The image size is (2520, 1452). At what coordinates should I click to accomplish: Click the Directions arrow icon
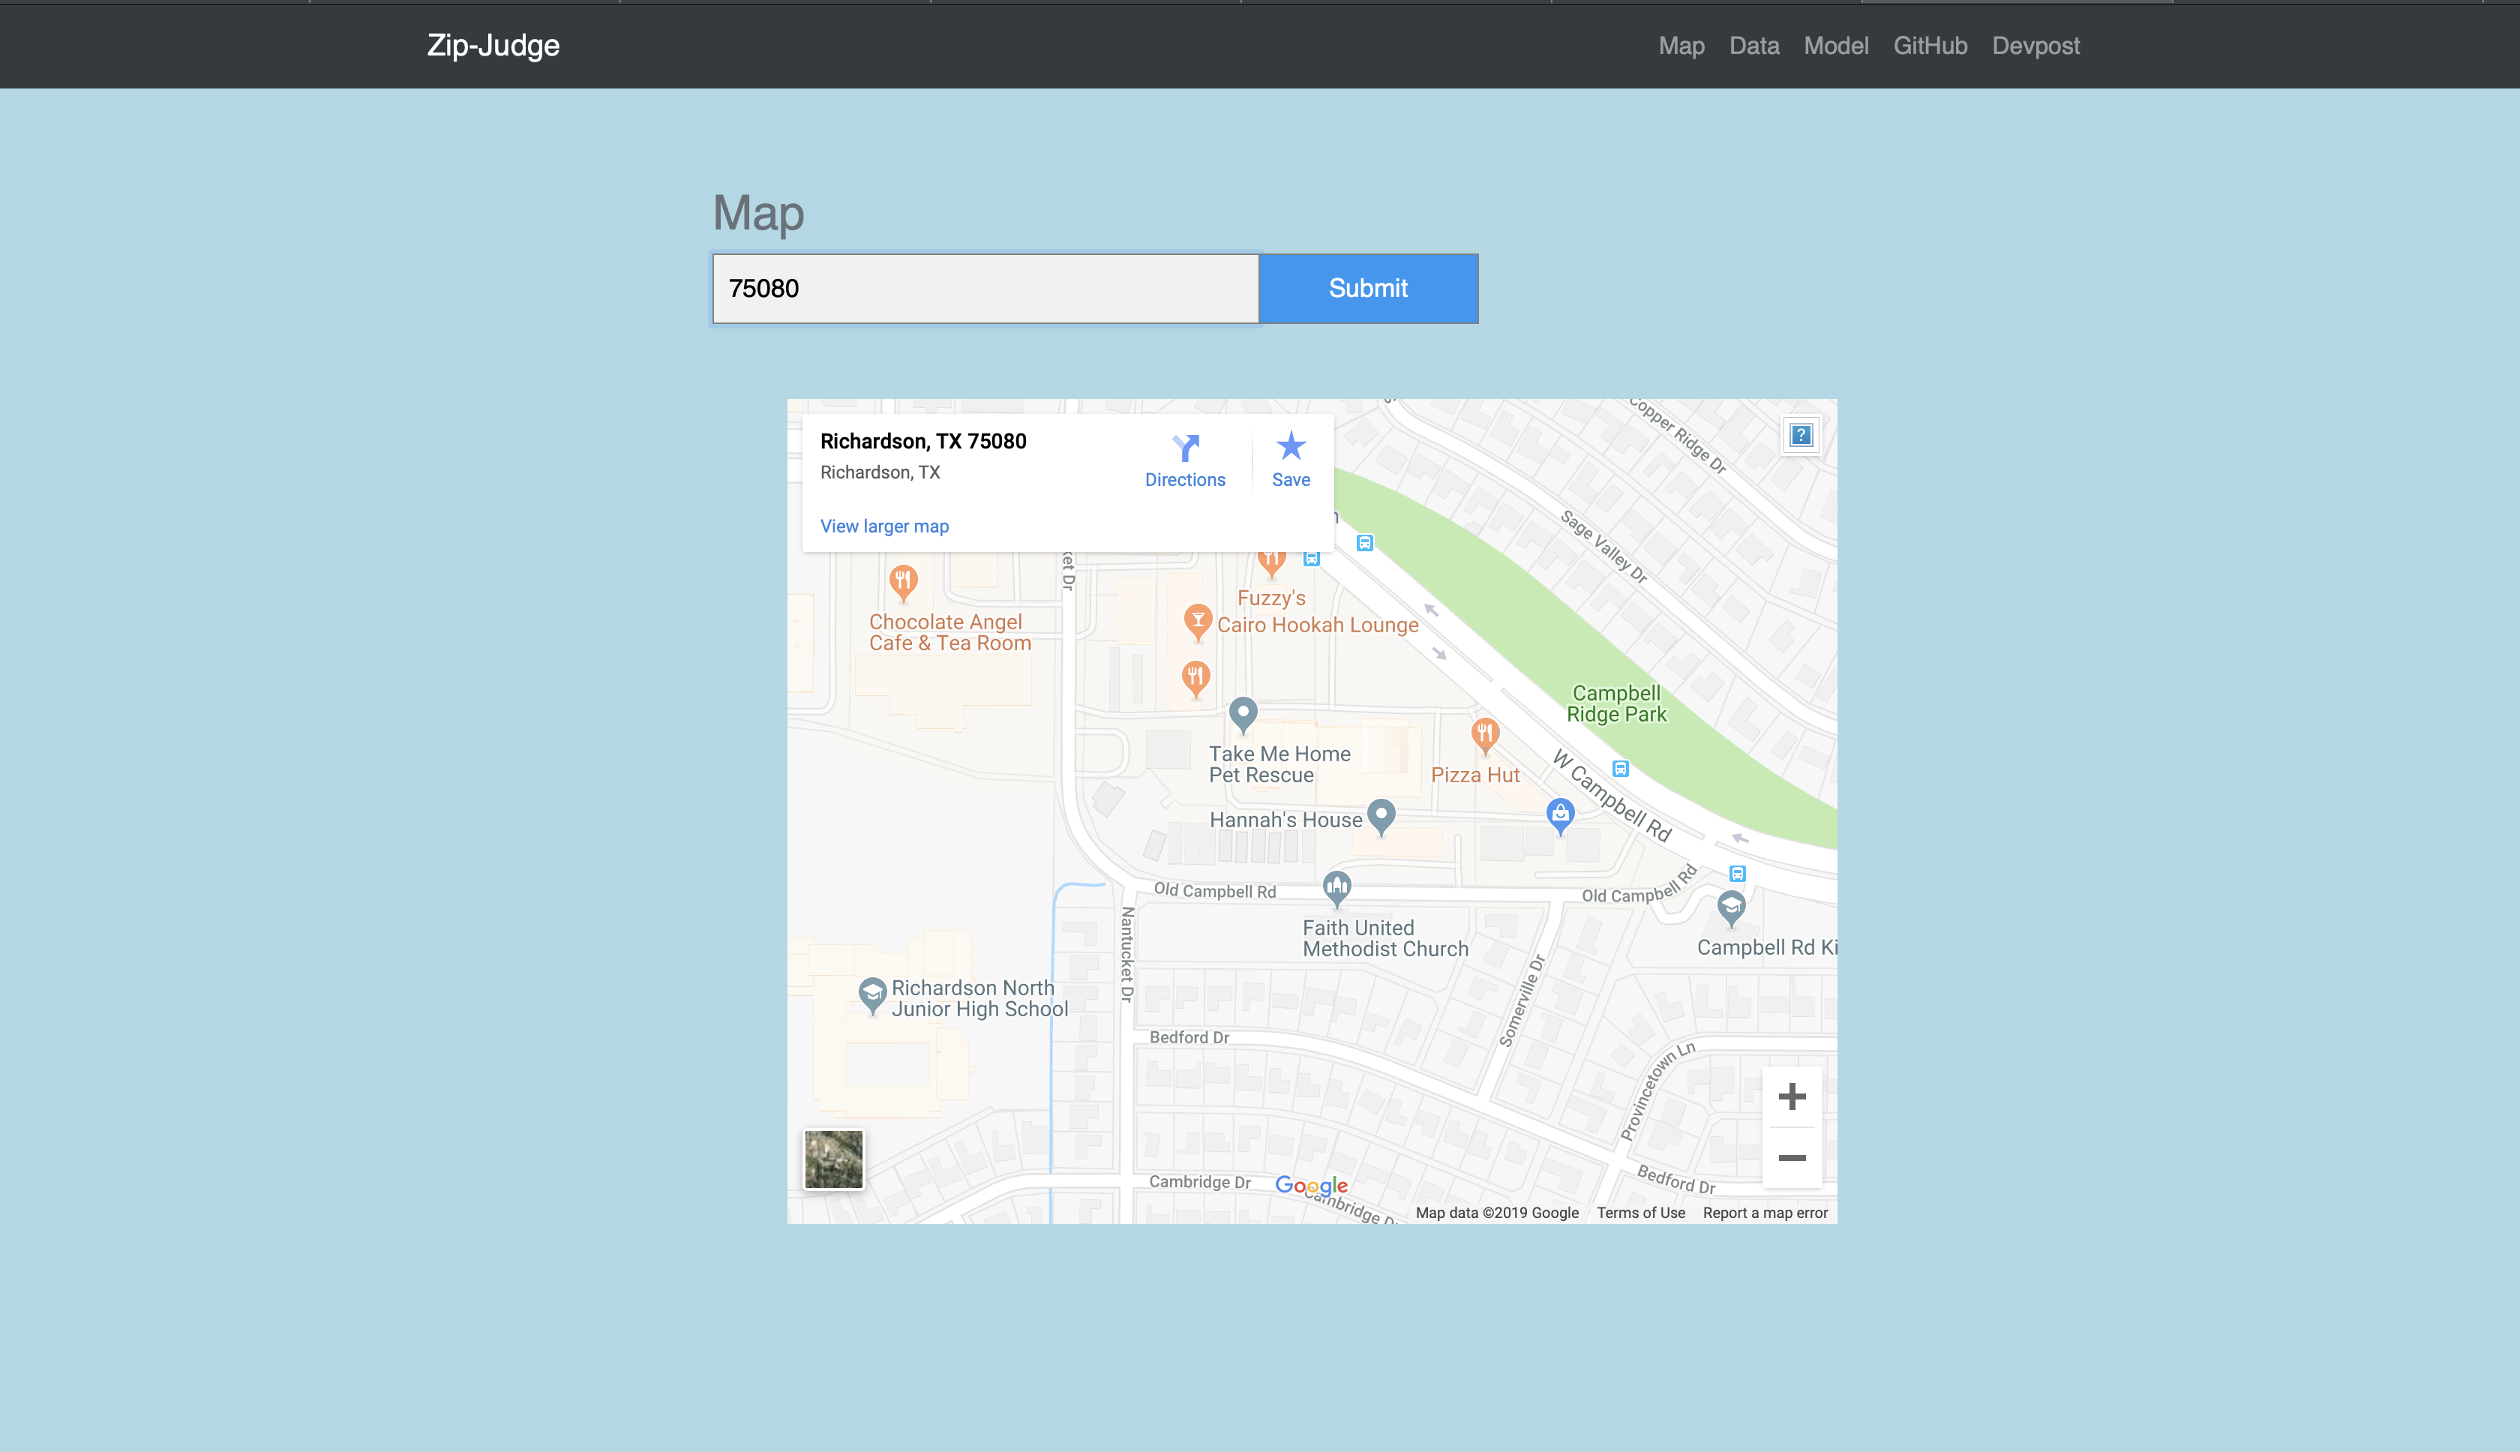pyautogui.click(x=1185, y=448)
